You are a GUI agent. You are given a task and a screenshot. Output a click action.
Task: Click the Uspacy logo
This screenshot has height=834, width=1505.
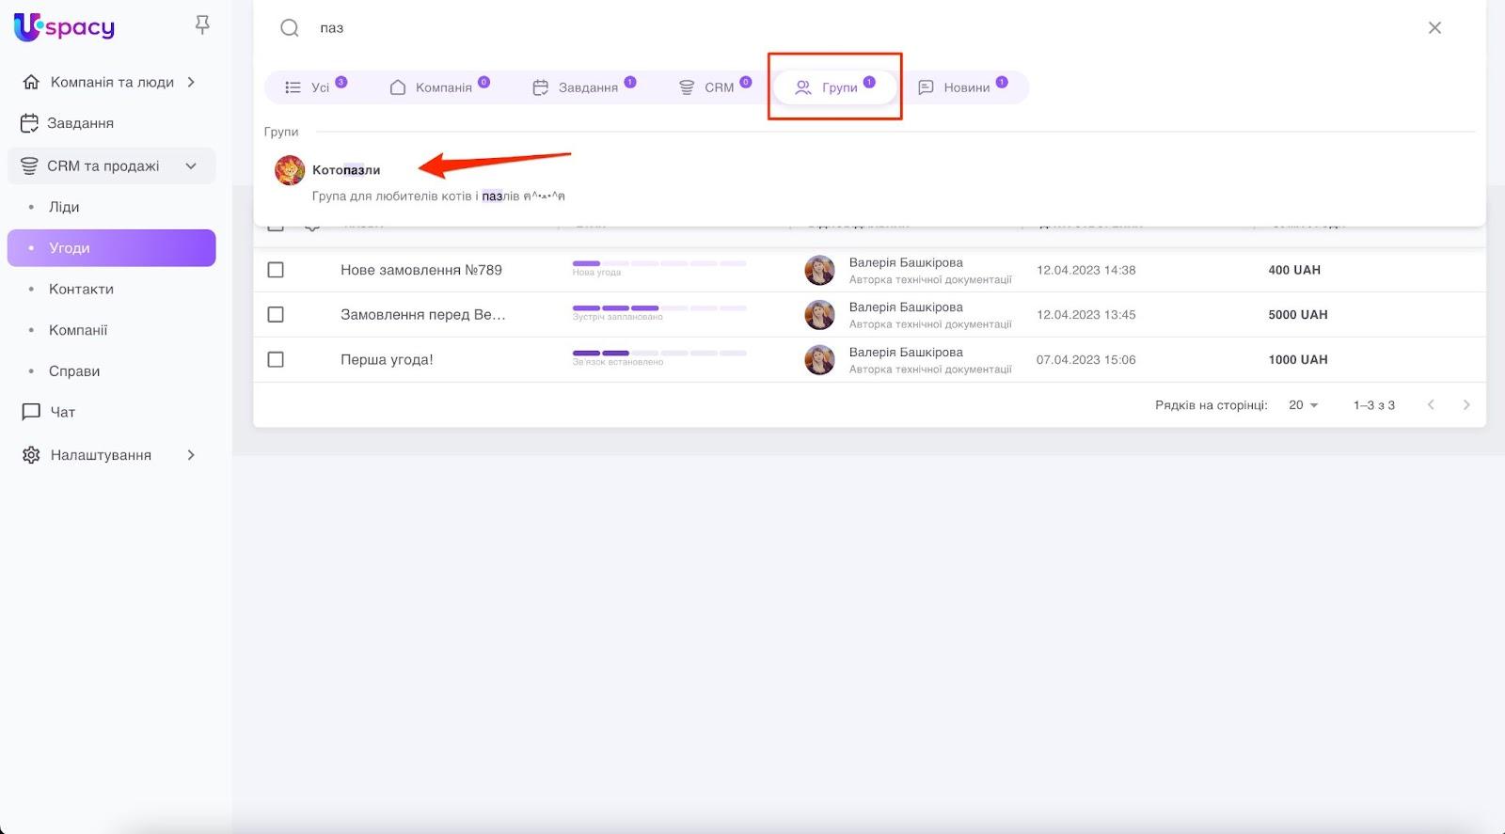pyautogui.click(x=64, y=26)
